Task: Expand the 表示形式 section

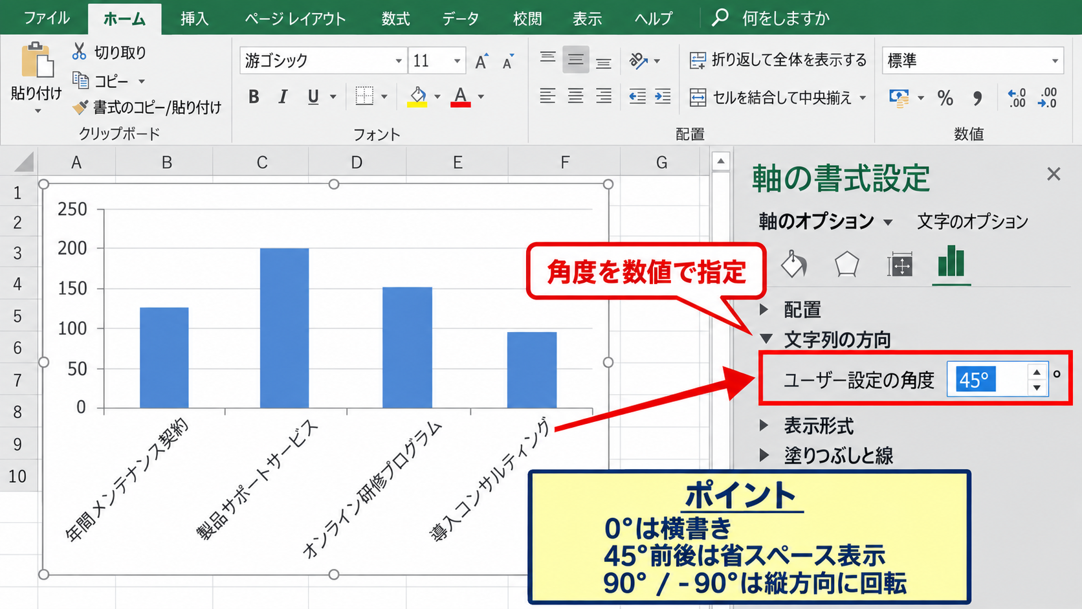Action: [764, 425]
